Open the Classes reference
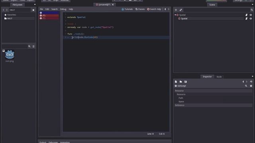This screenshot has width=255, height=143. [140, 9]
